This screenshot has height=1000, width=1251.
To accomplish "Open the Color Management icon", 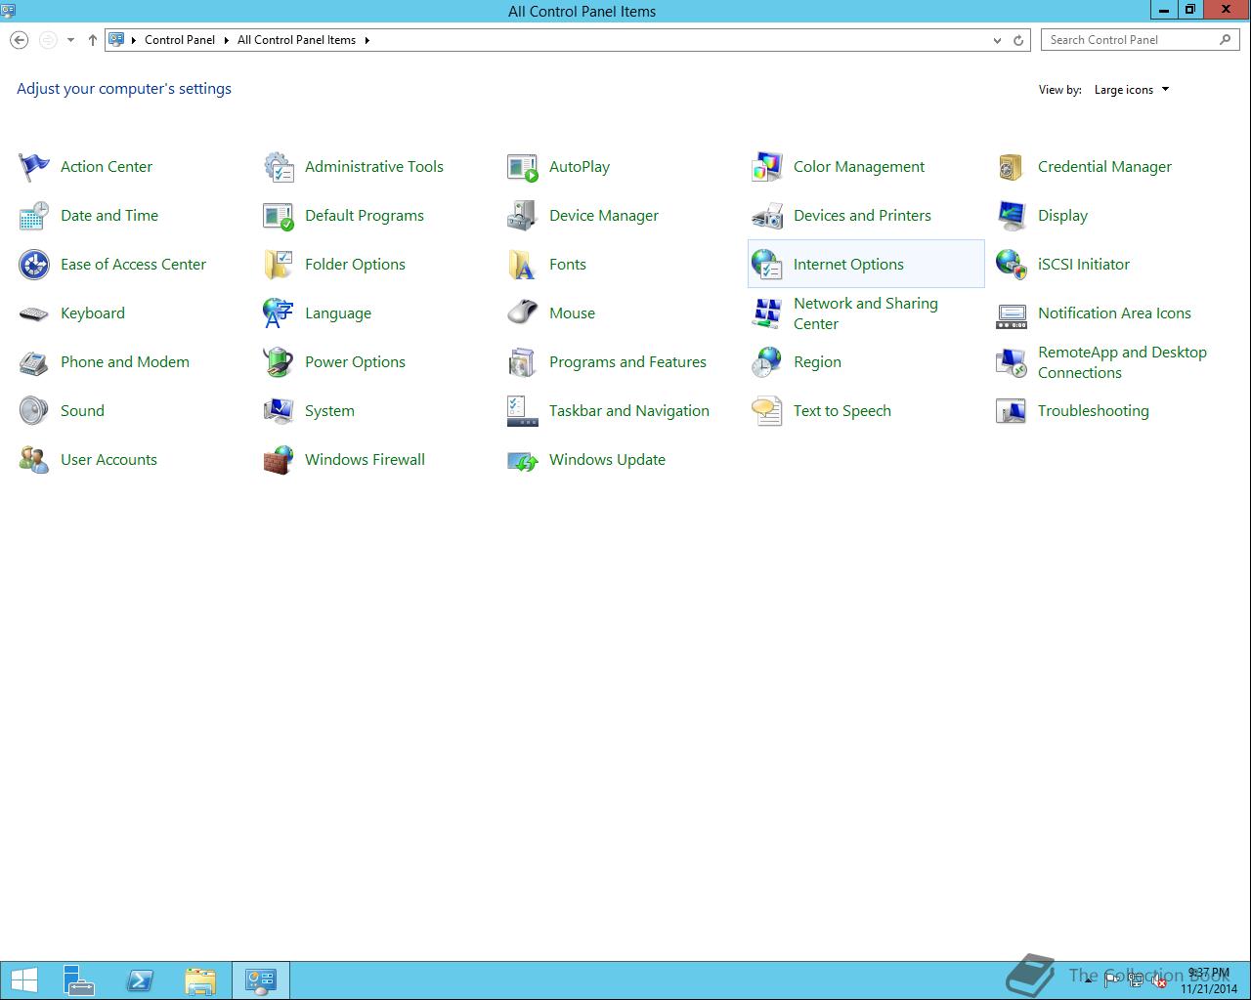I will pos(767,167).
